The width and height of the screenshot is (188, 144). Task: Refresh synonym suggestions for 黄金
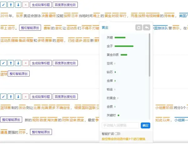coord(139,27)
